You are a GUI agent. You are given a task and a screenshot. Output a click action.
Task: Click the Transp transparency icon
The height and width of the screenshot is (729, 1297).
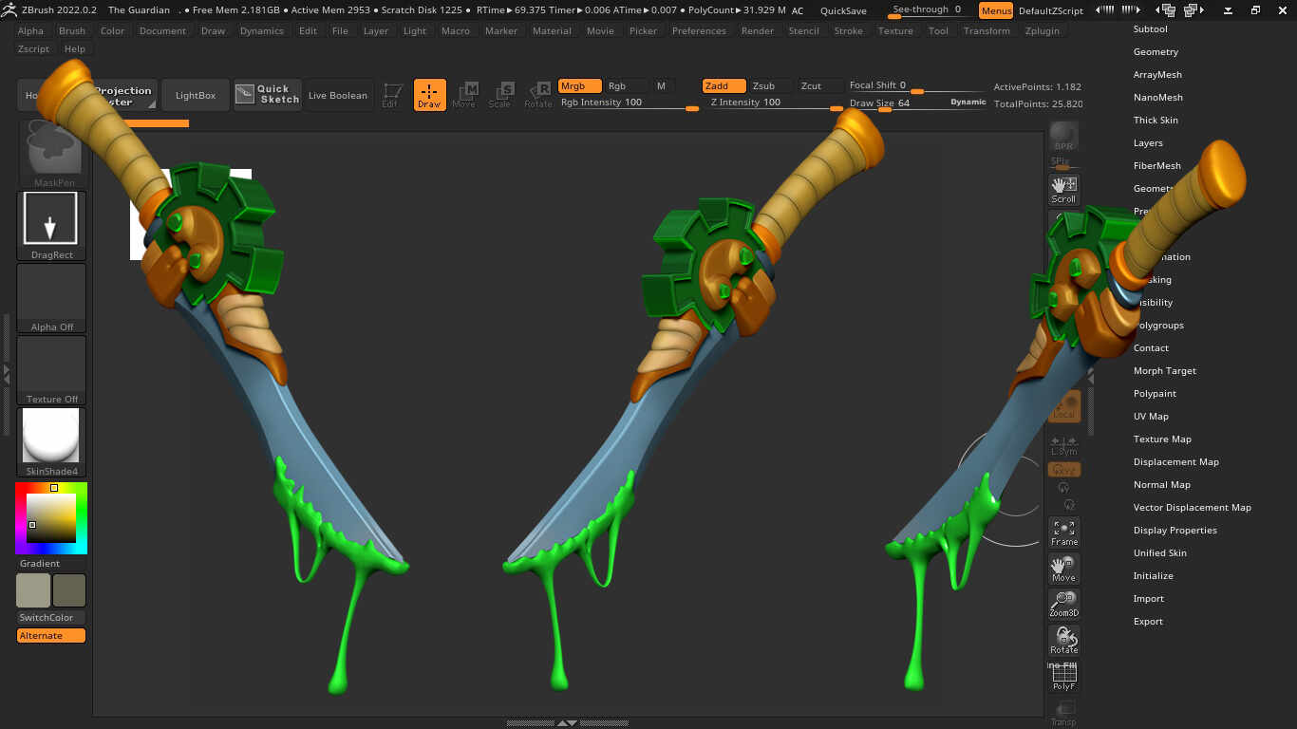coord(1063,714)
